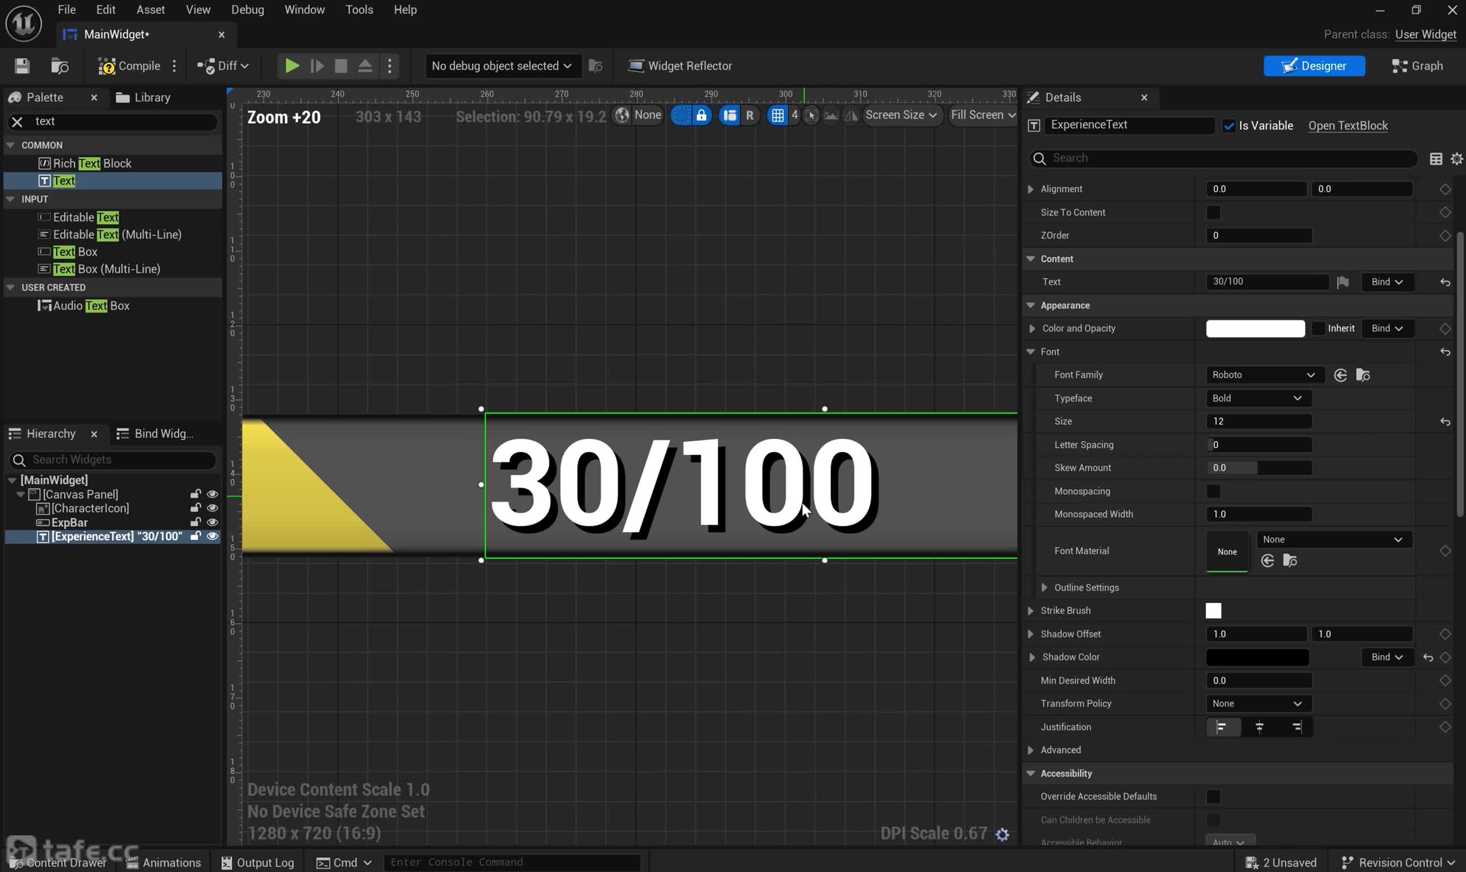Open the compile options dots menu
1466x872 pixels.
pyautogui.click(x=174, y=66)
